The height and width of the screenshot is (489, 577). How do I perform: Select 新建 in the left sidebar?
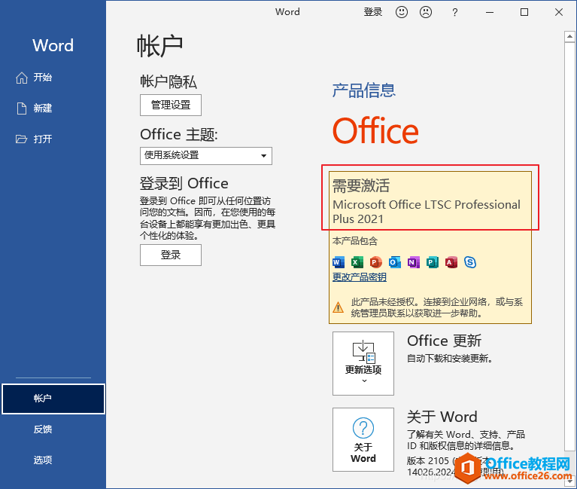[42, 108]
